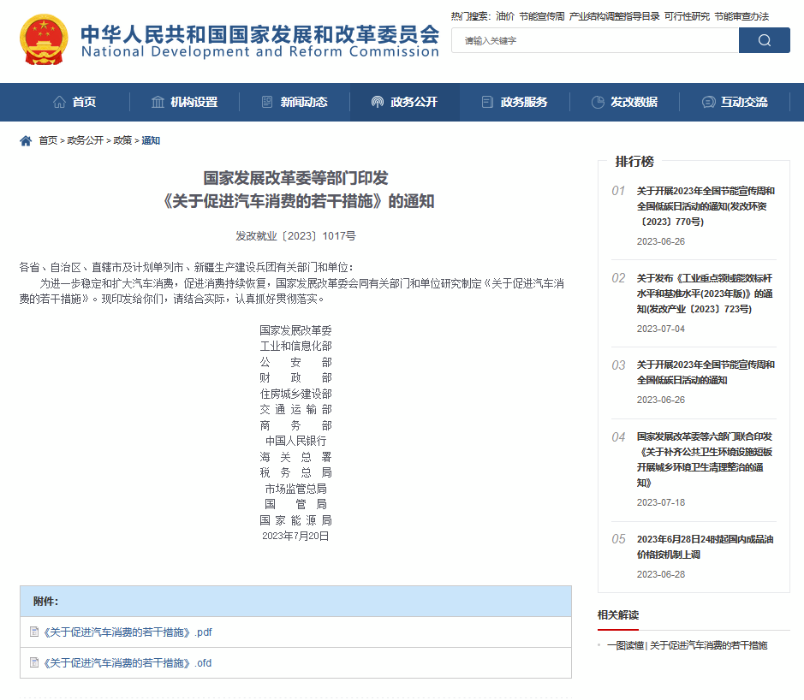
Task: Open ranking 02 about 工业重点领域能效标杆水平
Action: [705, 294]
